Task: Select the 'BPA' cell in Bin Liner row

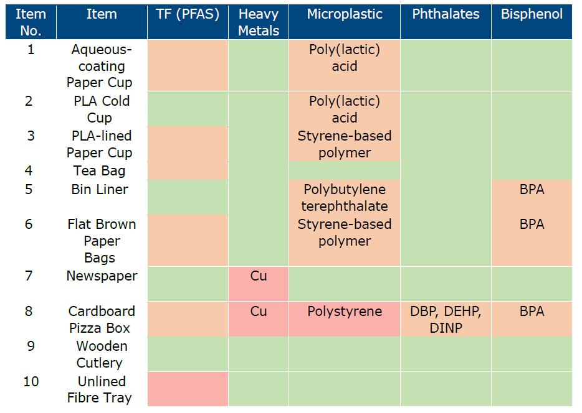Action: pos(532,190)
